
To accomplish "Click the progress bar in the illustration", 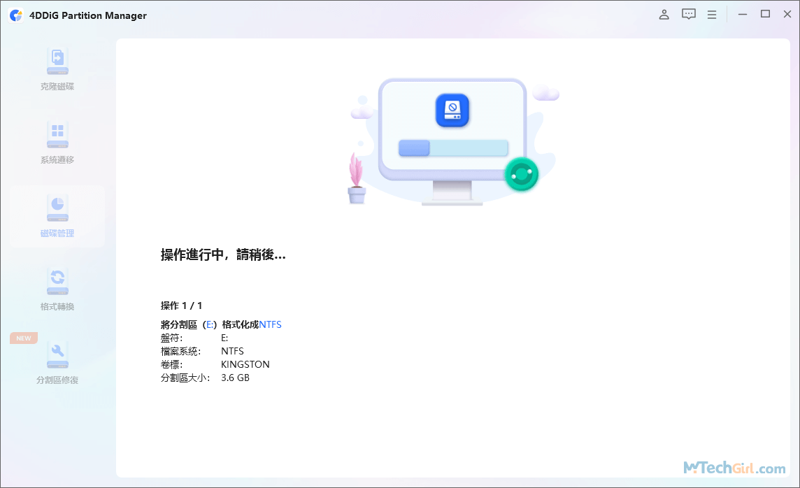I will point(453,148).
